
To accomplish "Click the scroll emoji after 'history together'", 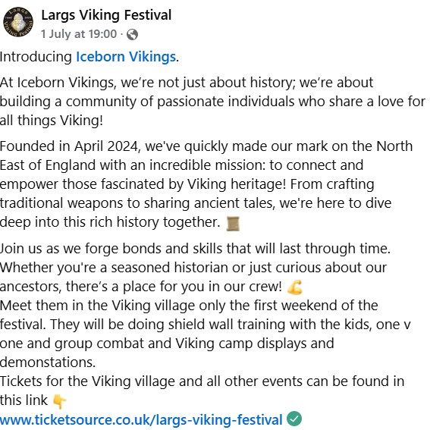I will coord(233,224).
